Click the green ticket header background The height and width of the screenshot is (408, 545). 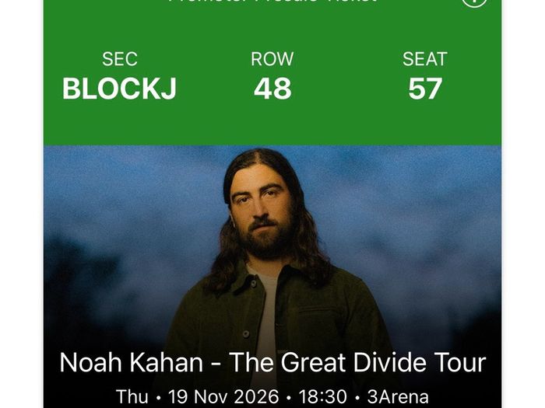[272, 125]
